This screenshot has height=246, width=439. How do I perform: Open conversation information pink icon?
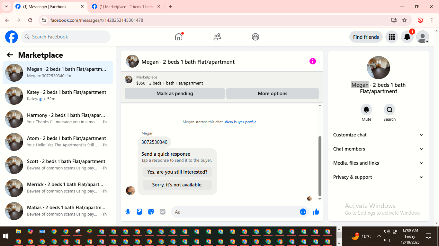[313, 61]
